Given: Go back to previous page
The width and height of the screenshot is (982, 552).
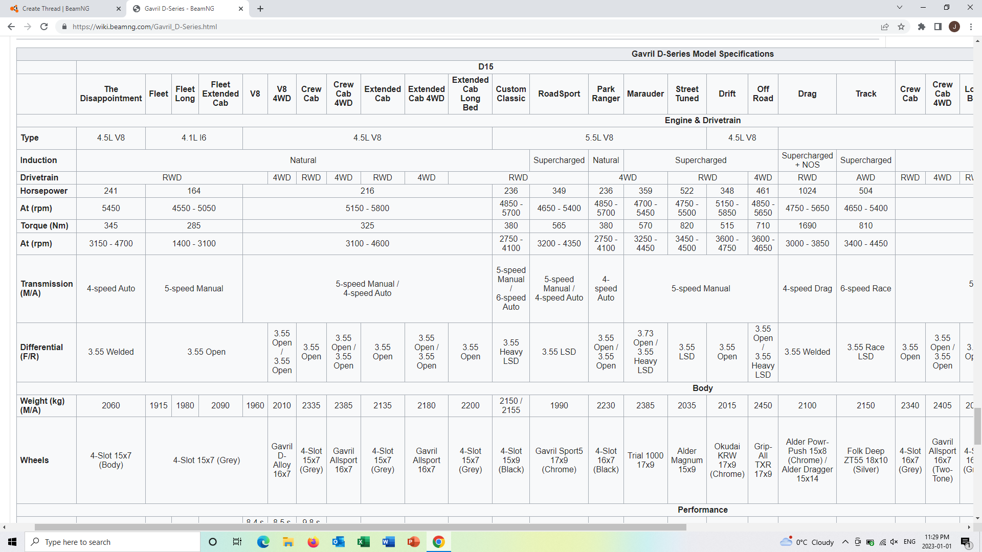Looking at the screenshot, I should [x=11, y=27].
